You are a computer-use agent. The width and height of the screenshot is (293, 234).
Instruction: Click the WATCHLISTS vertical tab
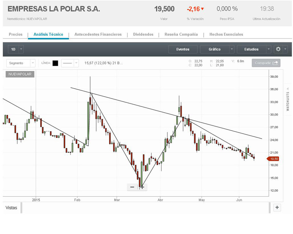click(288, 101)
